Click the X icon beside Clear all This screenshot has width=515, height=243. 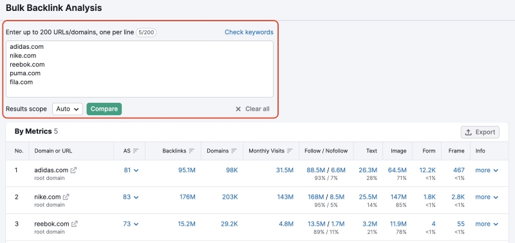[238, 109]
